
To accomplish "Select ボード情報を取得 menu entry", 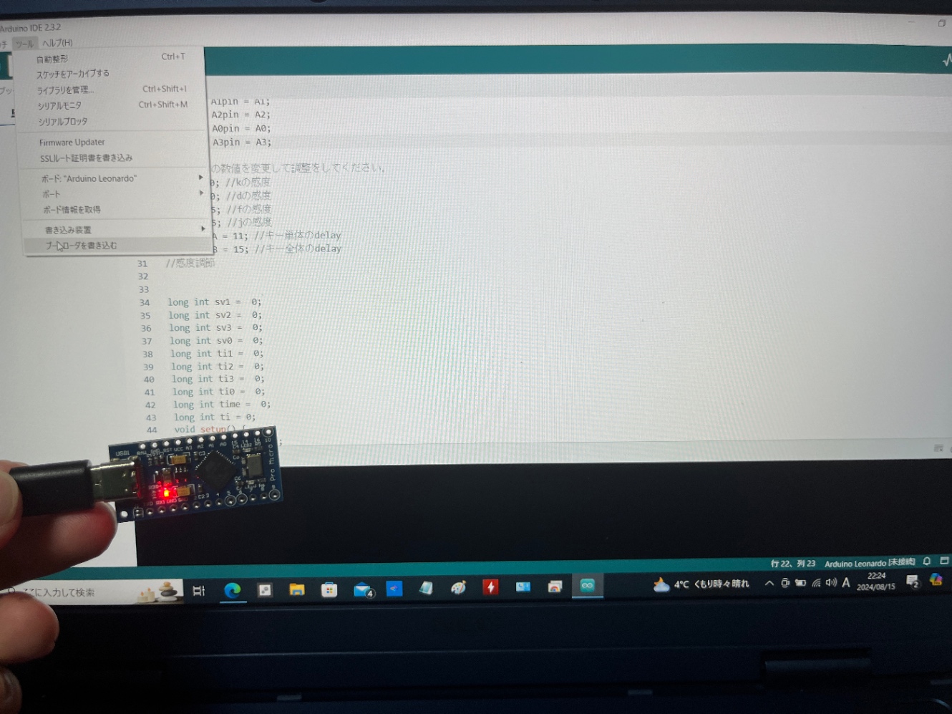I will (x=116, y=210).
